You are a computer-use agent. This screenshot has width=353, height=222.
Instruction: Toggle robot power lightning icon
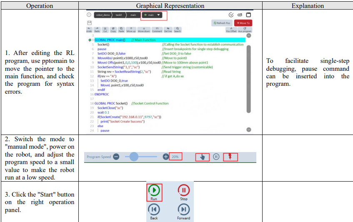click(x=230, y=157)
